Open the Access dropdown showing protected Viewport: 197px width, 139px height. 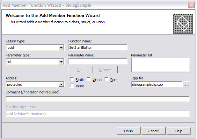pos(61,84)
